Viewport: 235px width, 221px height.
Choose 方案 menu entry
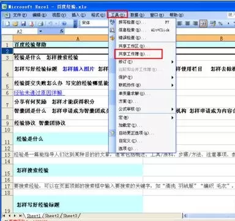point(142,101)
